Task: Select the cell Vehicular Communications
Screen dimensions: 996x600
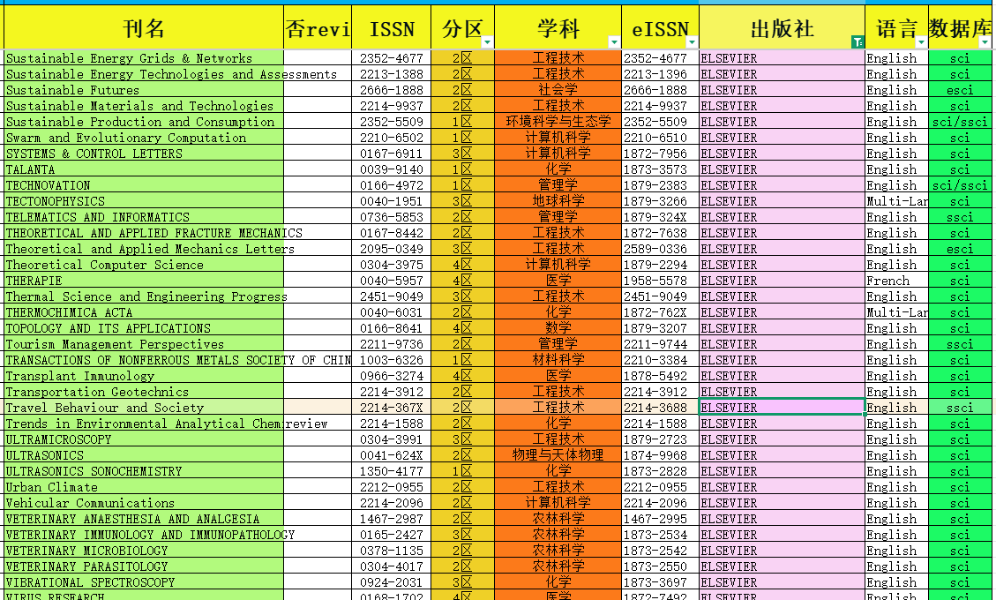Action: (144, 504)
